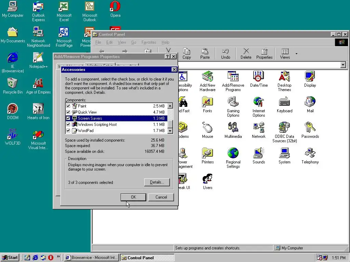
Task: Uncheck Windows Scripting Host checkbox
Action: pyautogui.click(x=68, y=124)
